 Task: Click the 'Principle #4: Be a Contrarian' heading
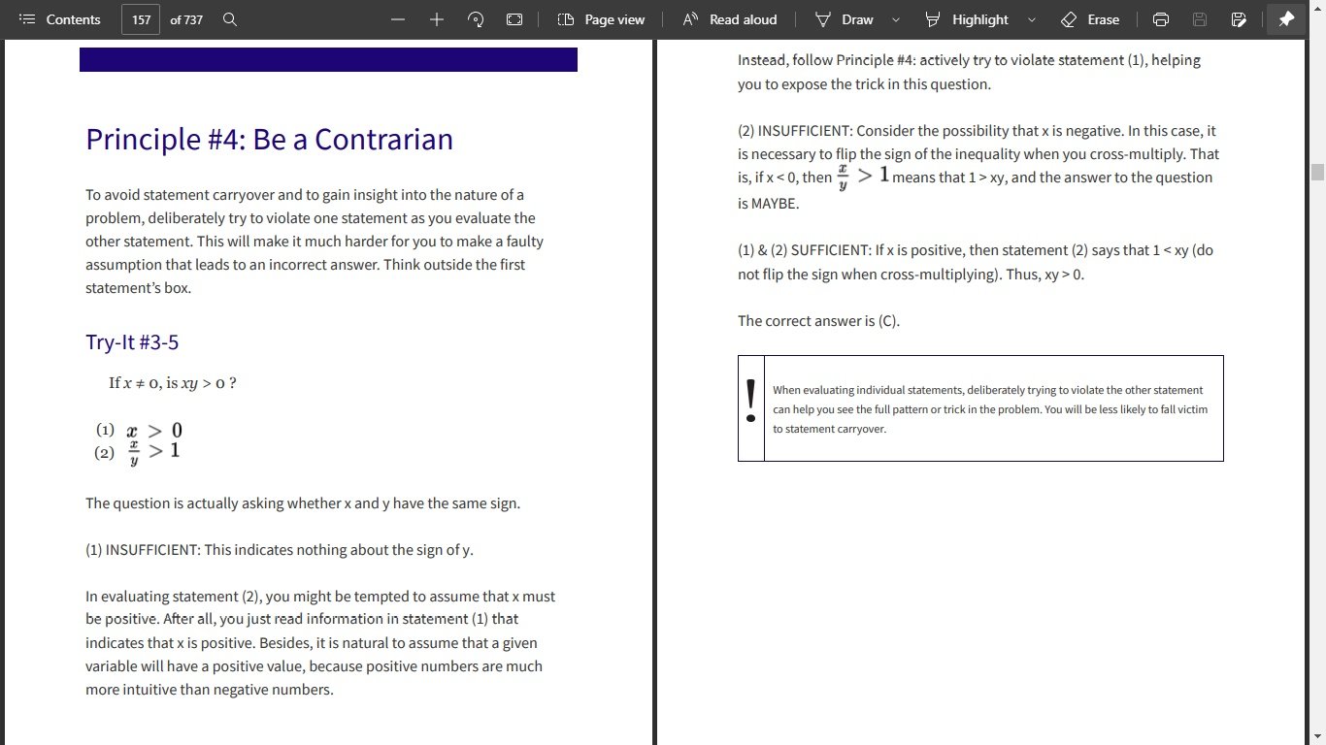pyautogui.click(x=269, y=140)
